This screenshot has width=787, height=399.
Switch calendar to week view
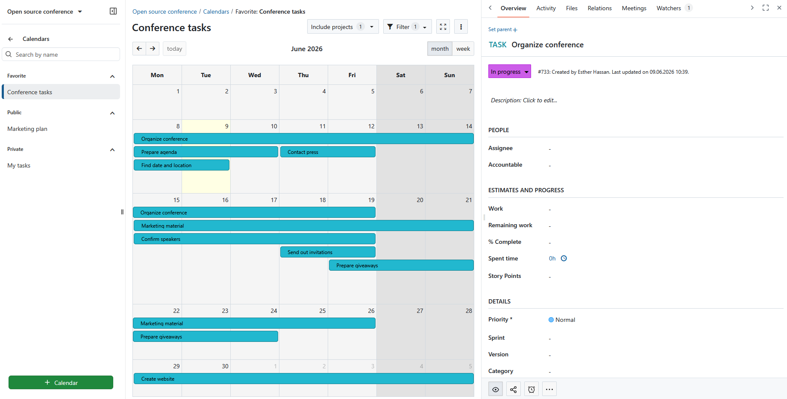463,49
